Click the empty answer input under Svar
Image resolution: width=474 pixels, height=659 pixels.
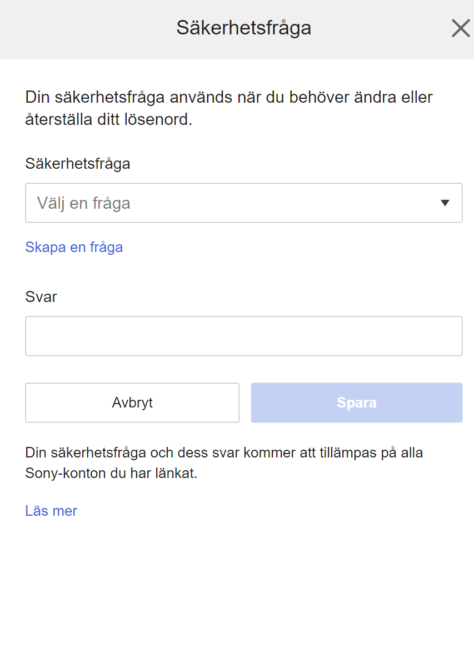pos(243,335)
